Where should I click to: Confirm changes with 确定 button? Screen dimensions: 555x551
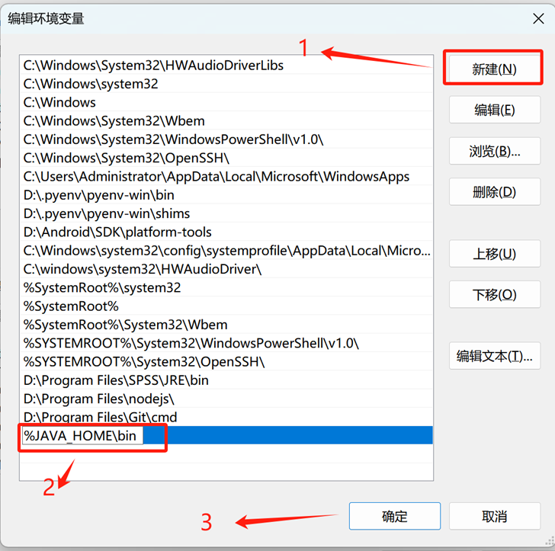(395, 516)
